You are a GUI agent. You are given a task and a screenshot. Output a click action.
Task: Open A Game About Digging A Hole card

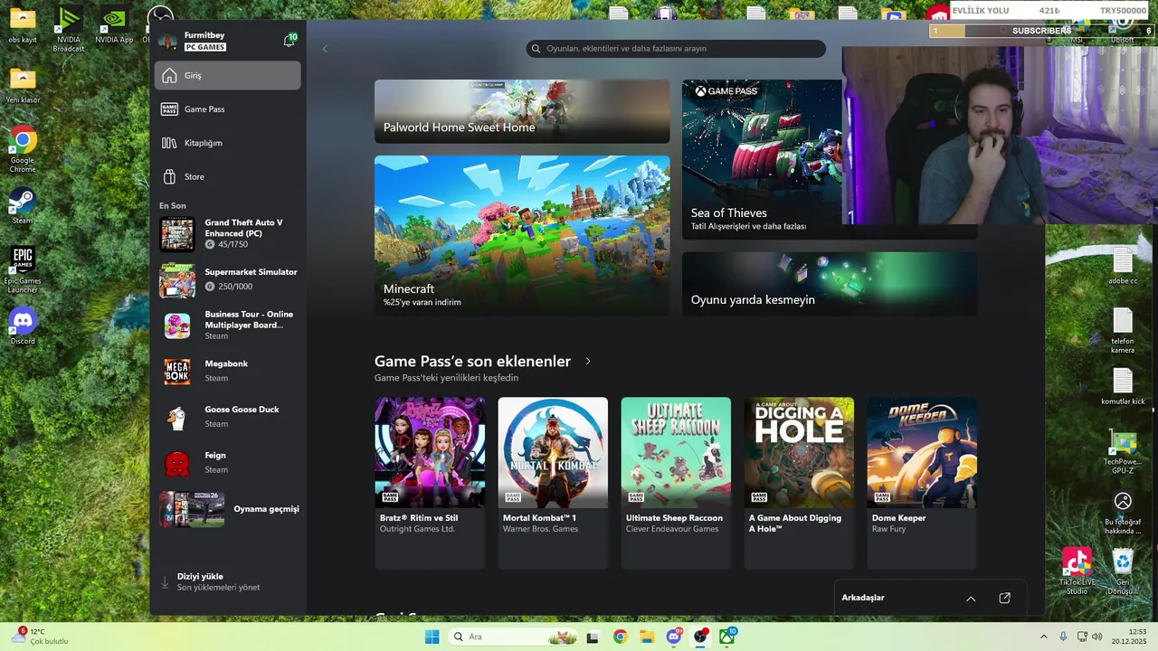[799, 483]
